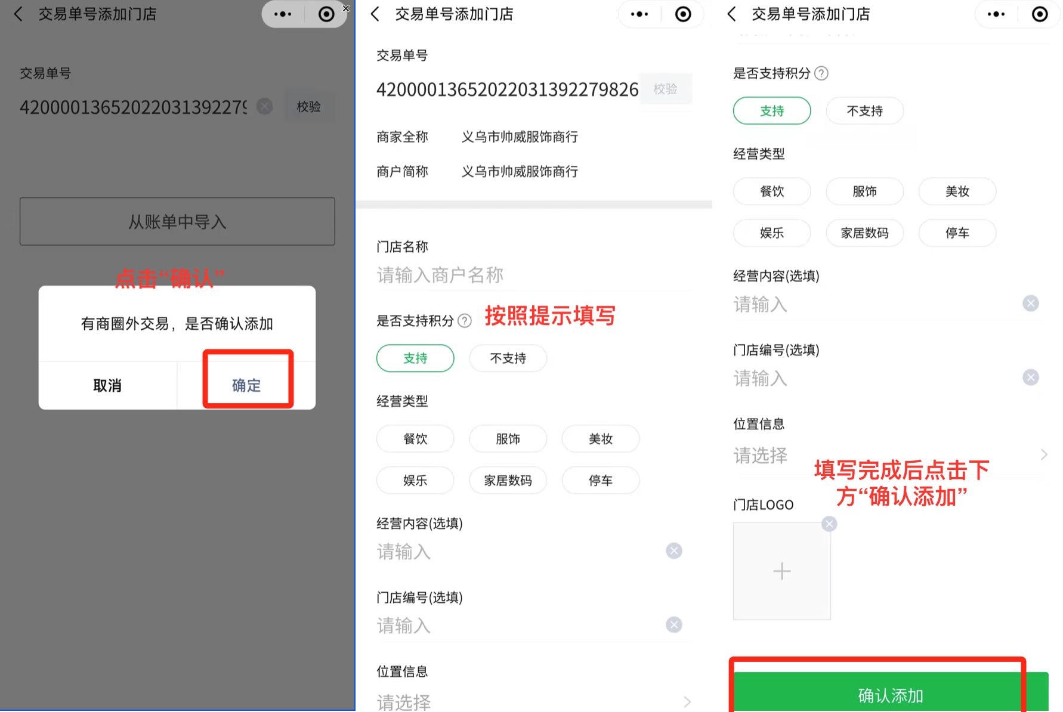Clear the transaction number in the left panel
1063x712 pixels.
[x=265, y=107]
